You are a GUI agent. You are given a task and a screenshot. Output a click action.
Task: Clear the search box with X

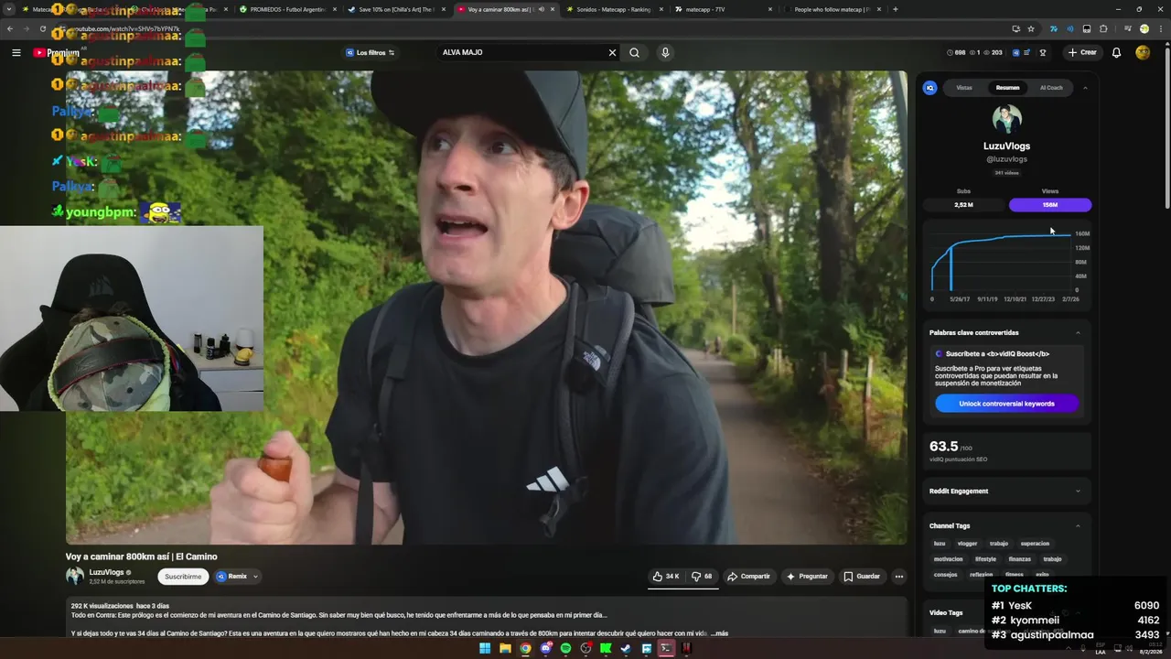[x=612, y=52]
